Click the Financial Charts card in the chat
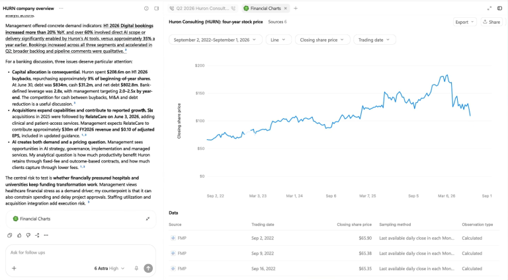The height and width of the screenshot is (280, 508). (x=81, y=219)
